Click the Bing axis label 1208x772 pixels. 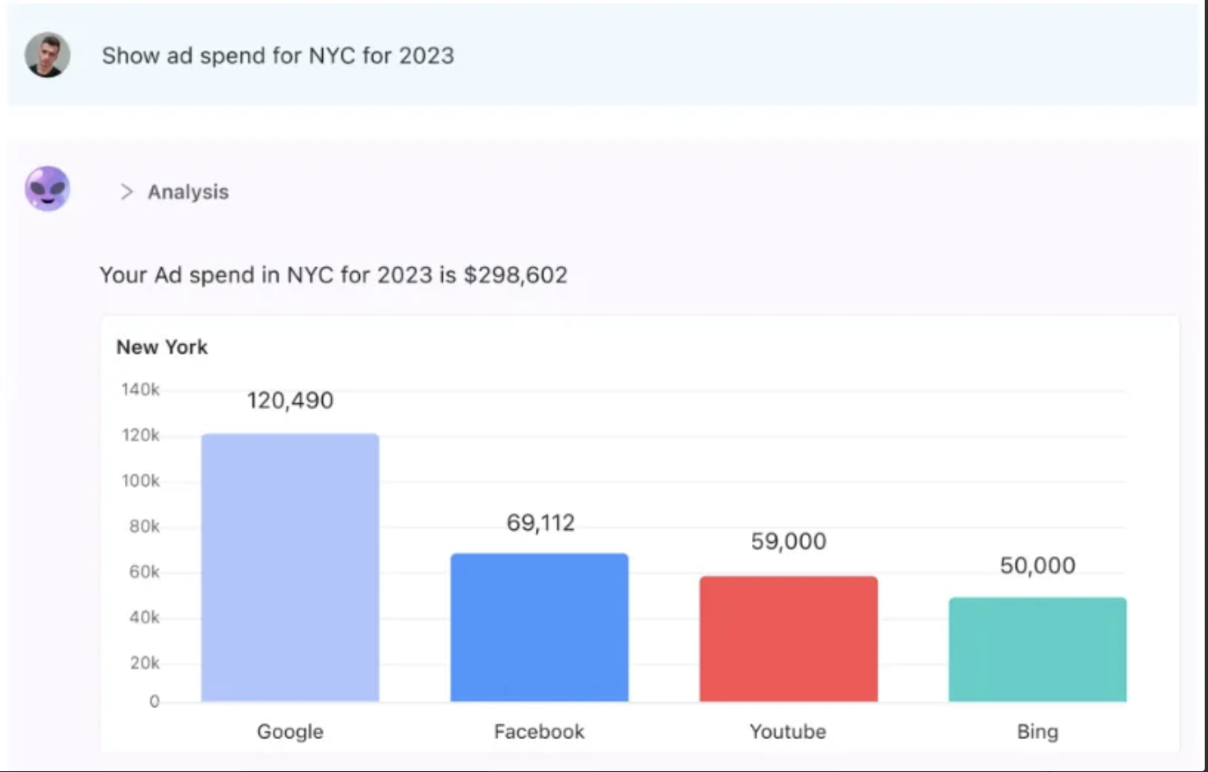pyautogui.click(x=1038, y=731)
